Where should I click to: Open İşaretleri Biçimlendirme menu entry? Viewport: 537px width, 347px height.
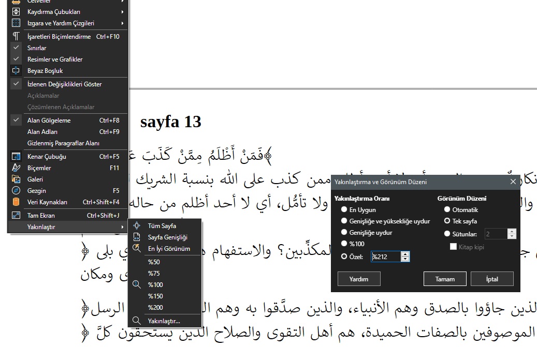67,36
